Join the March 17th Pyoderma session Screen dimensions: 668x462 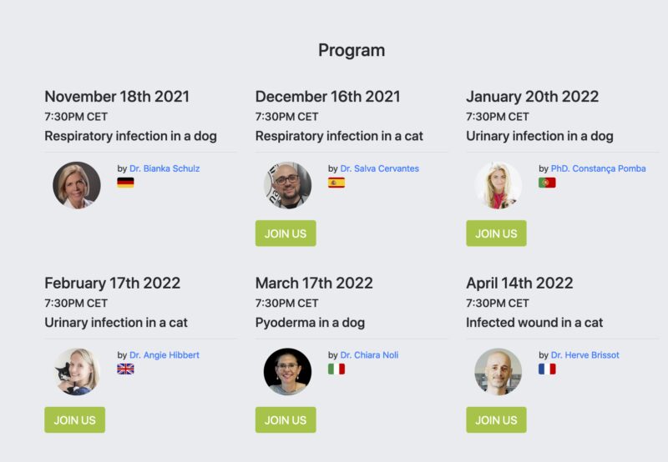[286, 420]
